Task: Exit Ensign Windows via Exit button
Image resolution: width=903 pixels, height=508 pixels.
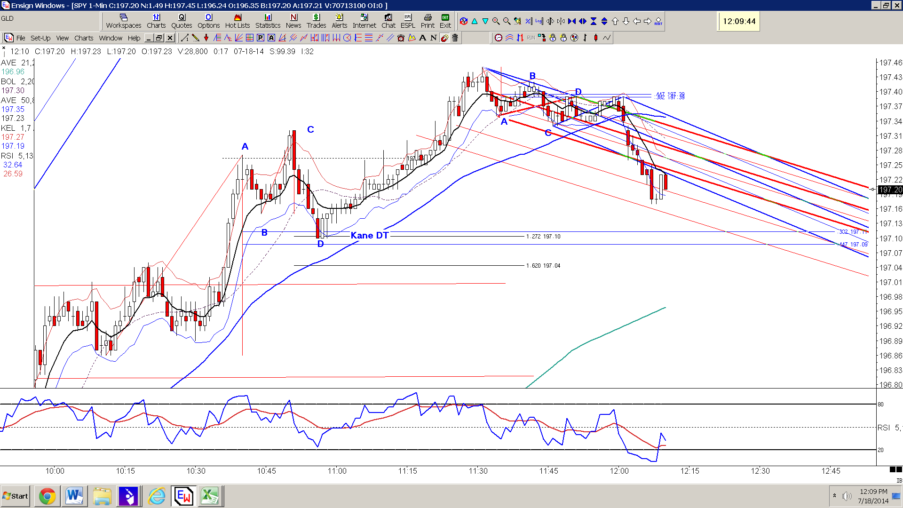Action: click(445, 21)
